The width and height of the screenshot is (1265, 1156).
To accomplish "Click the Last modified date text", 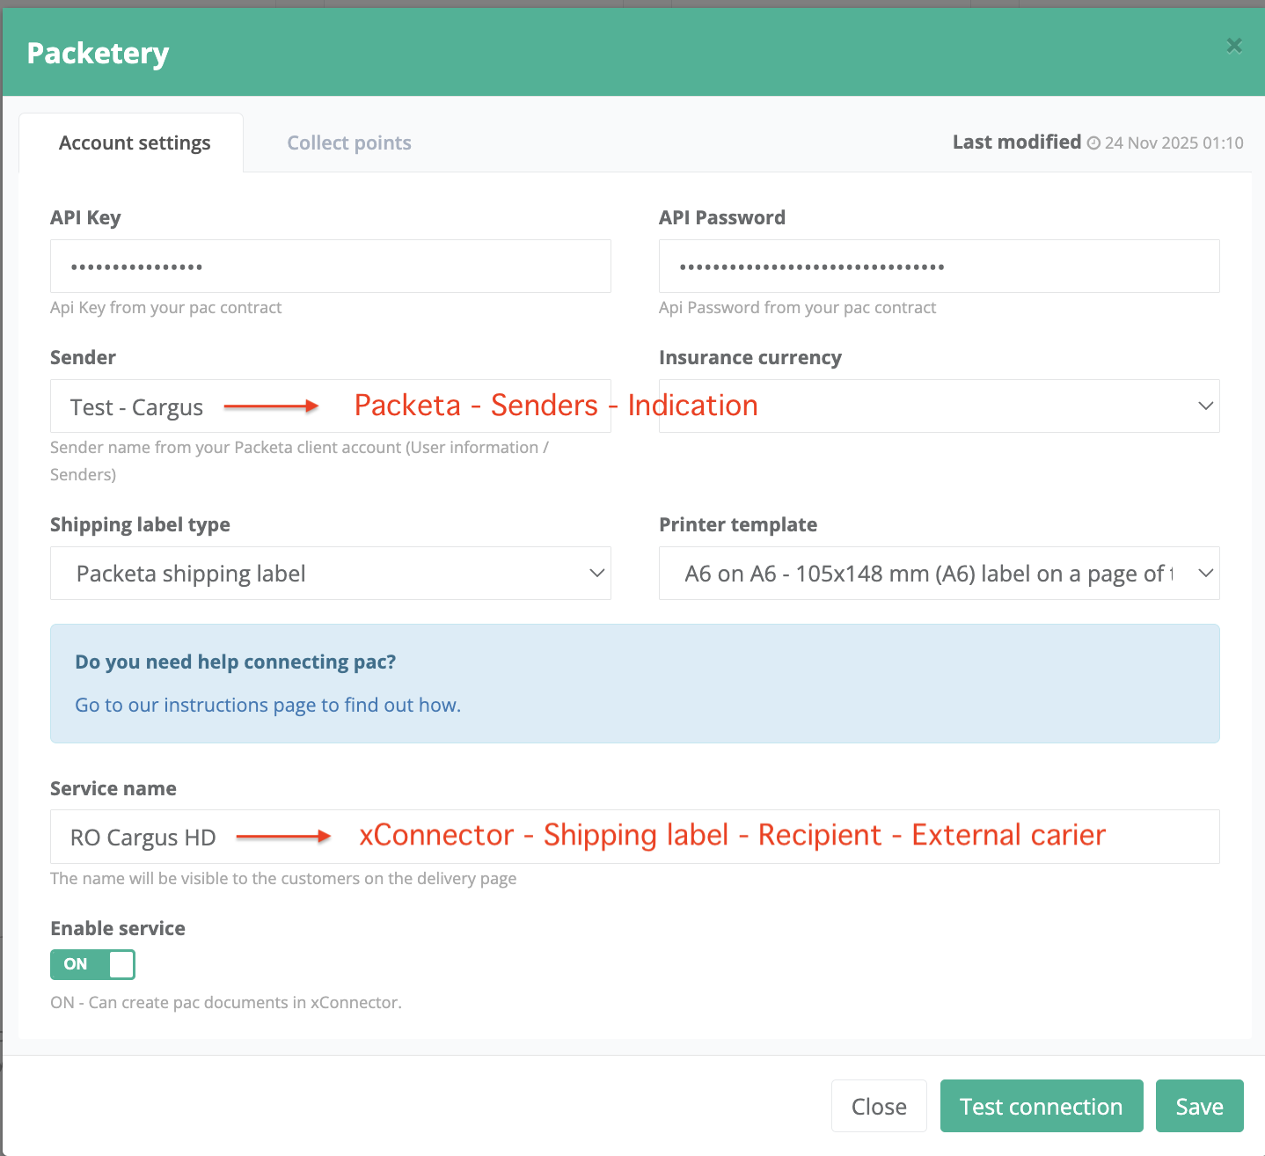I will (x=1174, y=143).
